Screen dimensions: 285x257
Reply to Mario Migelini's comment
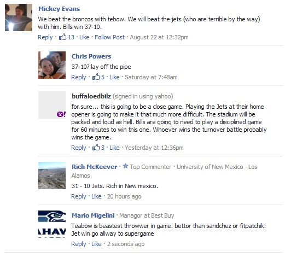(x=79, y=244)
